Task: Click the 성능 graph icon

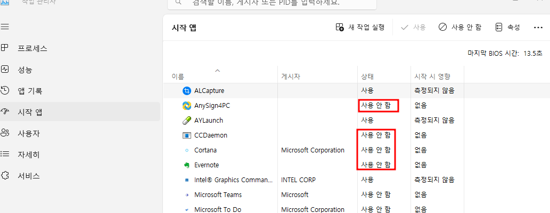Action: click(x=5, y=69)
